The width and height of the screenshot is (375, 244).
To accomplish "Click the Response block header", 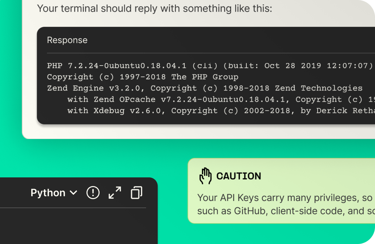I will click(x=67, y=40).
